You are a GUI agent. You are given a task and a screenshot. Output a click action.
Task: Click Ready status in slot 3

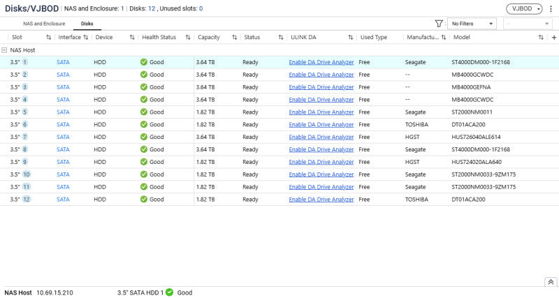point(250,87)
